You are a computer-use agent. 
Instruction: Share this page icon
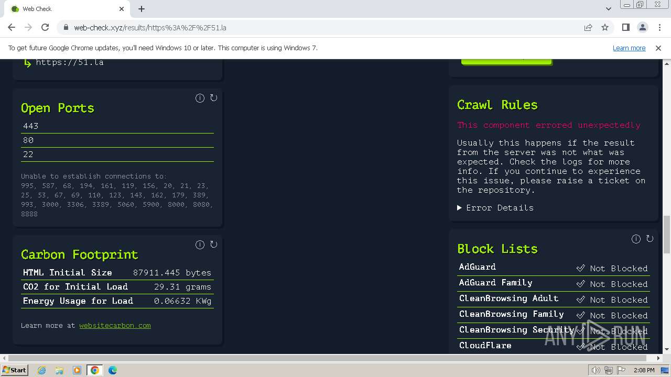tap(588, 27)
